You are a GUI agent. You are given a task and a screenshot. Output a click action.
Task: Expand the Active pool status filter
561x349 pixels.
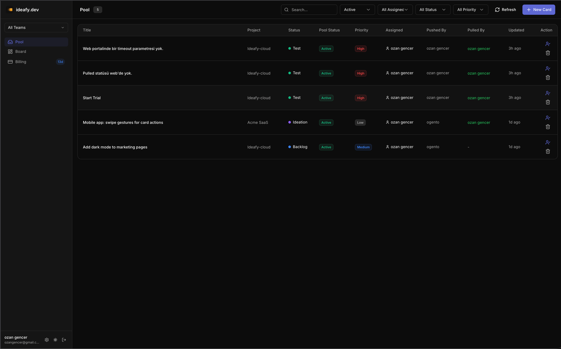pyautogui.click(x=357, y=10)
